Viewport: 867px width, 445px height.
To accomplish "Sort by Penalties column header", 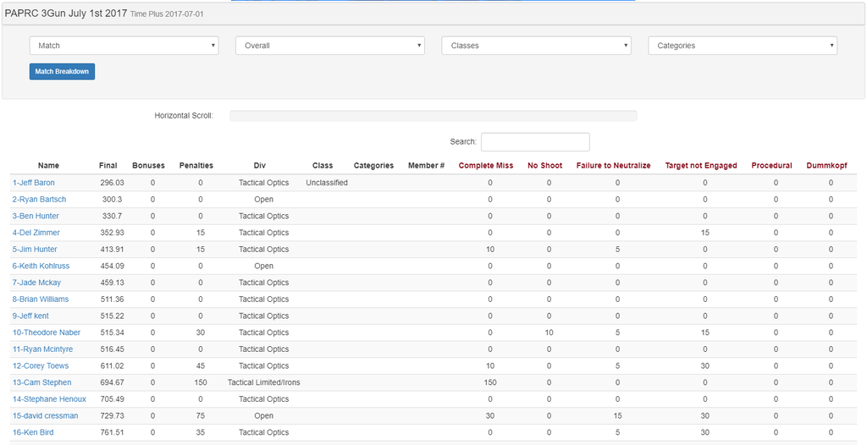I will 196,165.
